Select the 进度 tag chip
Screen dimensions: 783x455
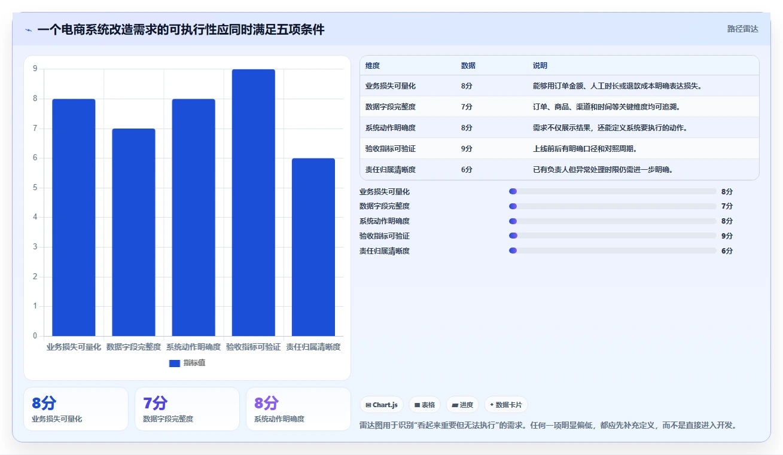point(462,405)
